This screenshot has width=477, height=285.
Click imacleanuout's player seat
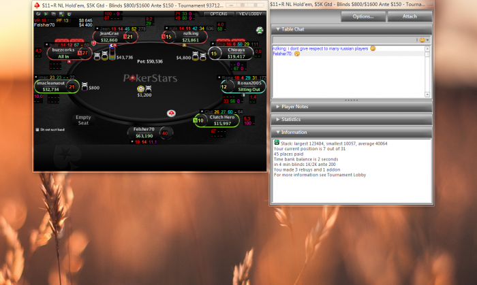[57, 86]
